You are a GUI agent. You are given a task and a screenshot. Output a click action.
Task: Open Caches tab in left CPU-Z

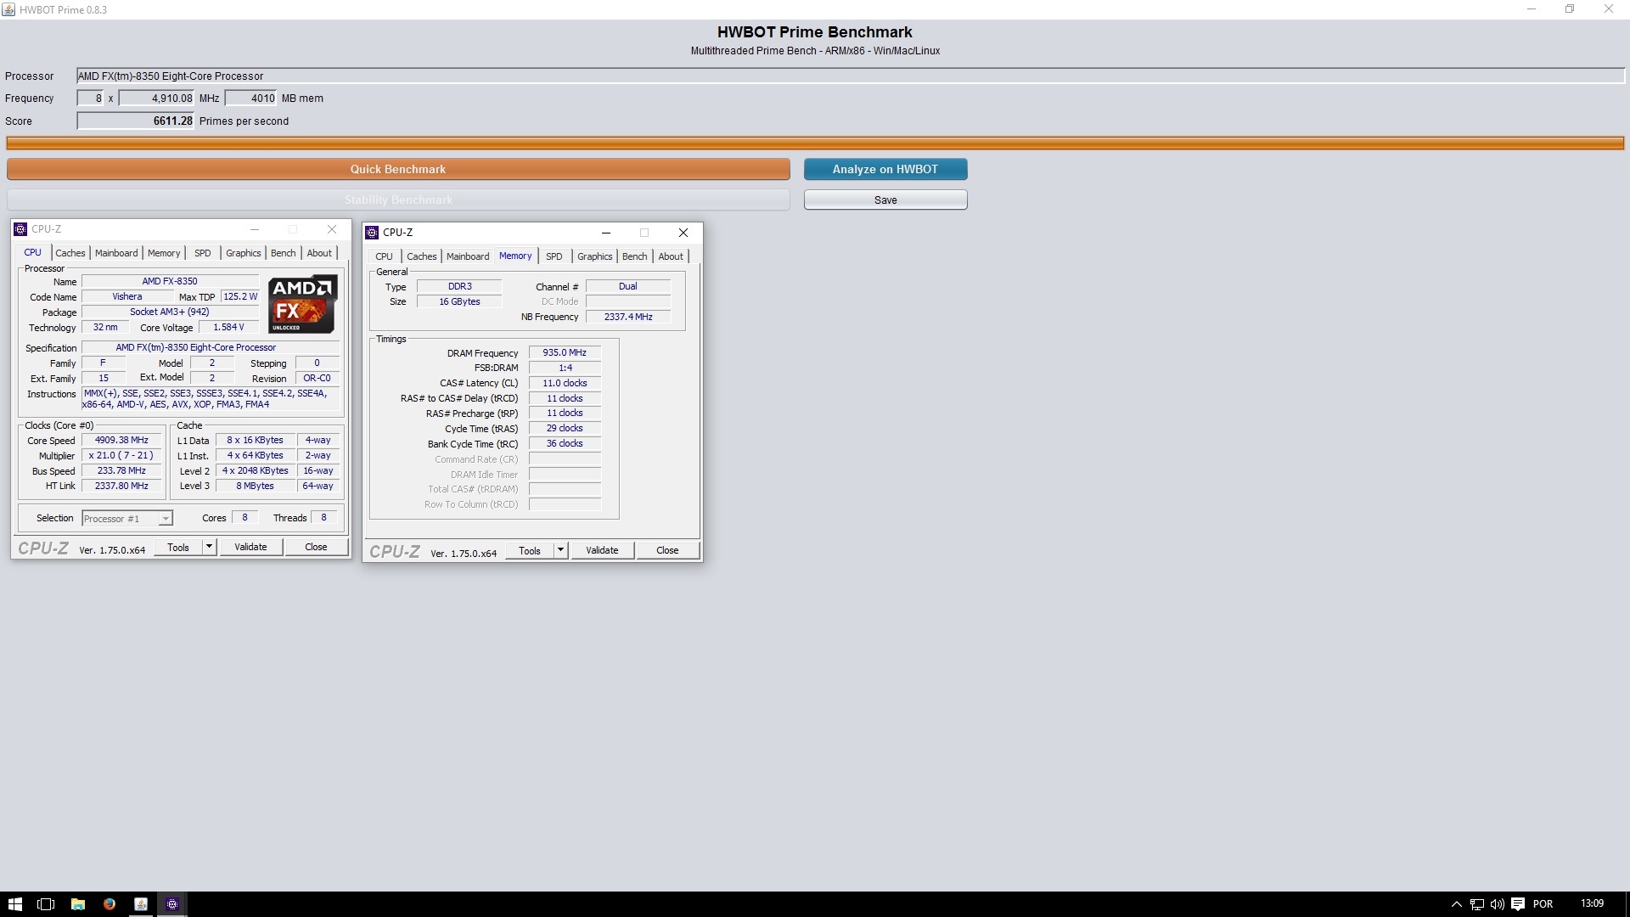point(70,253)
